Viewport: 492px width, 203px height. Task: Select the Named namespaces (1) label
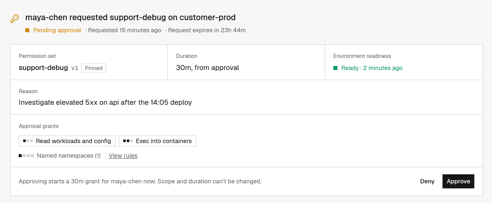point(69,156)
